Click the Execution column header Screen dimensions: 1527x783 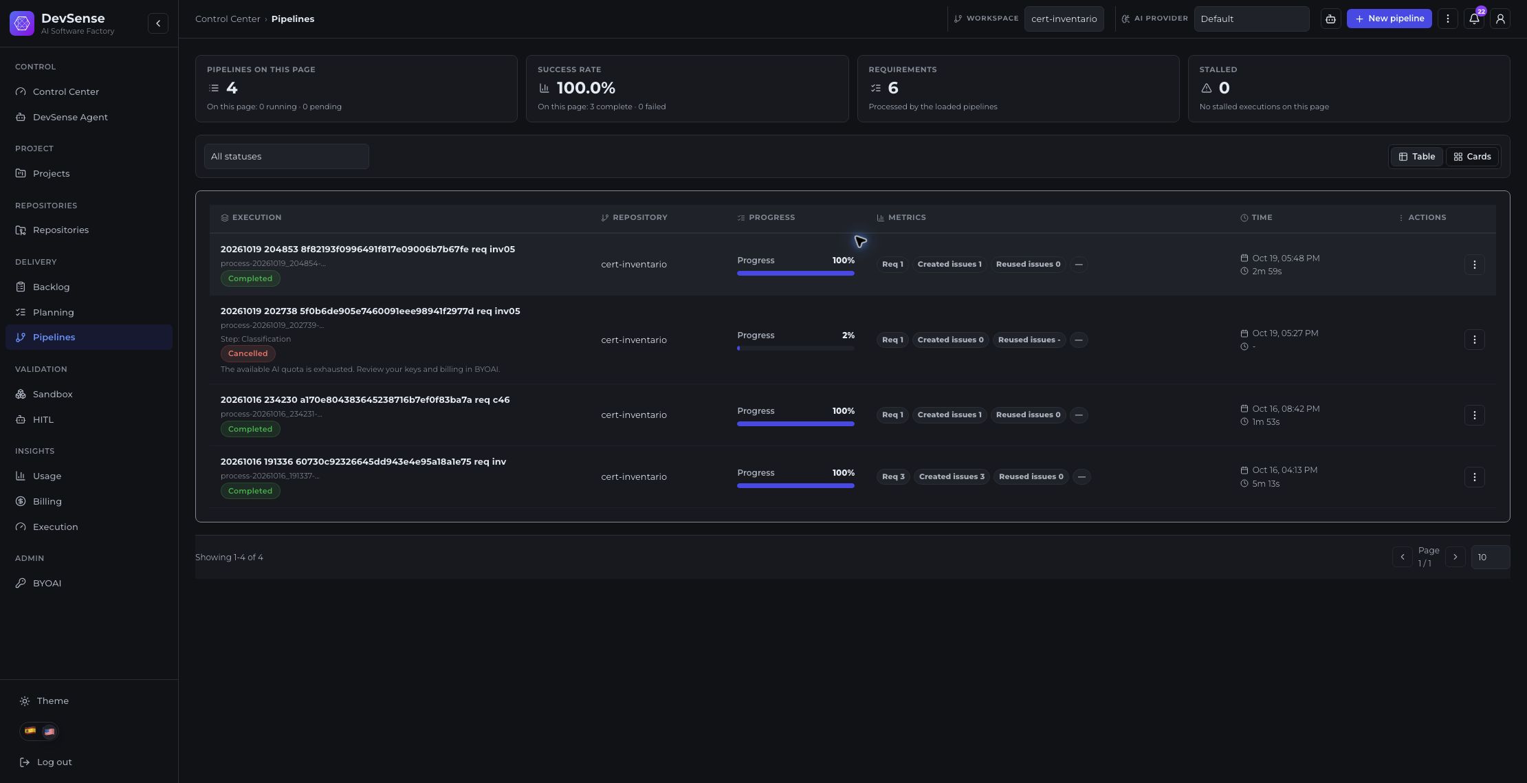point(251,218)
